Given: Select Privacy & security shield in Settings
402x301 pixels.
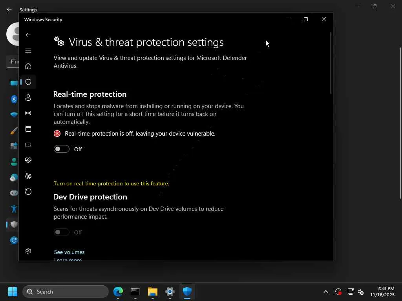Looking at the screenshot, I should click(x=14, y=225).
